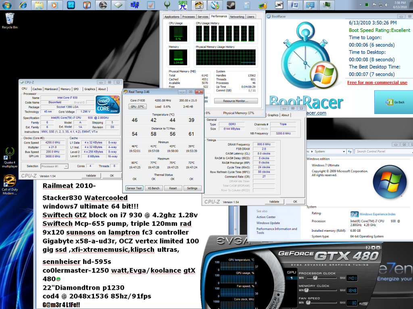Open the address bar dropdown in System window

click(344, 152)
